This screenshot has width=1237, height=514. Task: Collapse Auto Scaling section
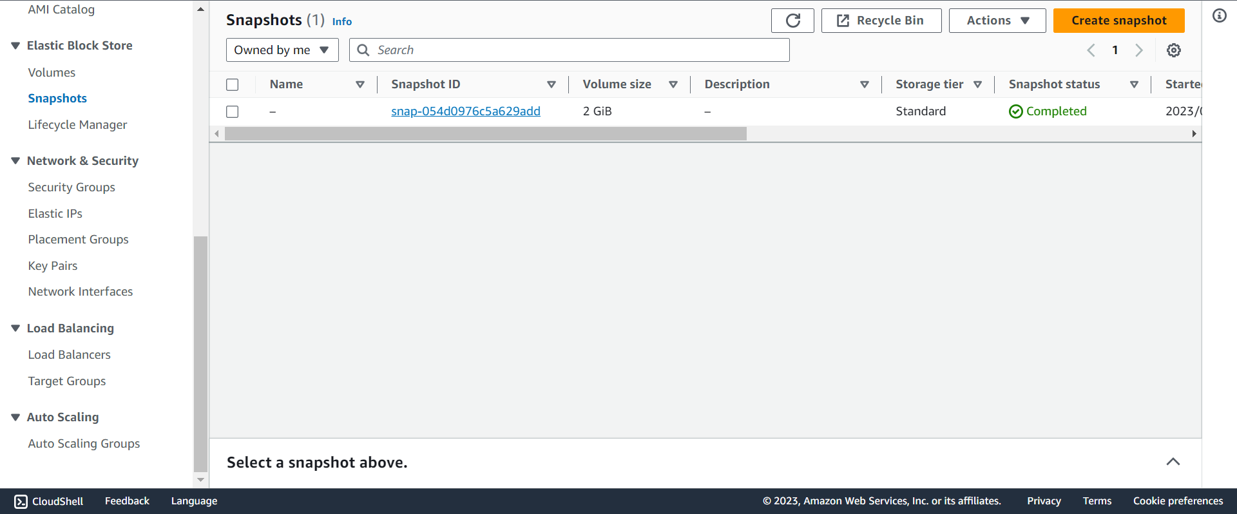tap(15, 417)
